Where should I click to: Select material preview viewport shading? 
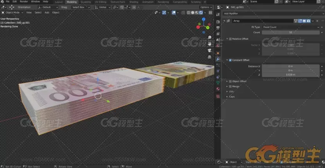(x=197, y=12)
